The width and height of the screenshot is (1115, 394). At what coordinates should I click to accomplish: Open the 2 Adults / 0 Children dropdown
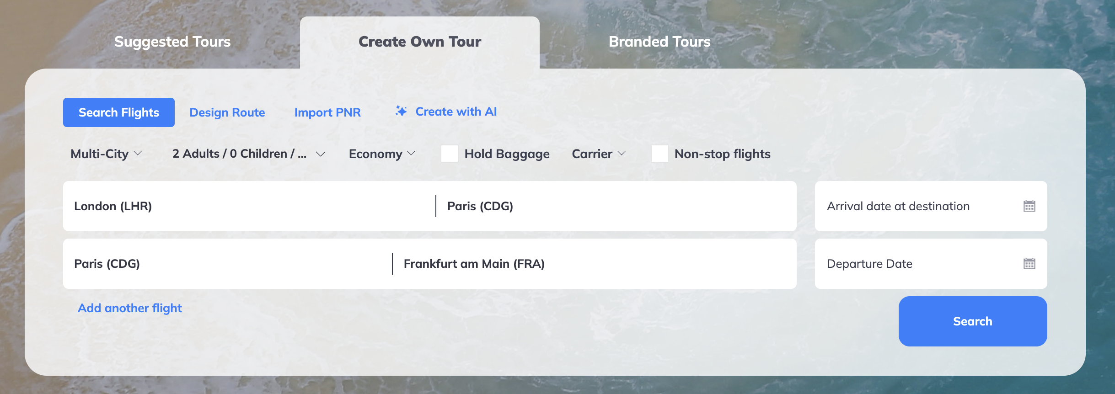tap(249, 154)
